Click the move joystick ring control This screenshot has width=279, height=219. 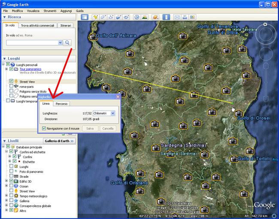[x=266, y=53]
